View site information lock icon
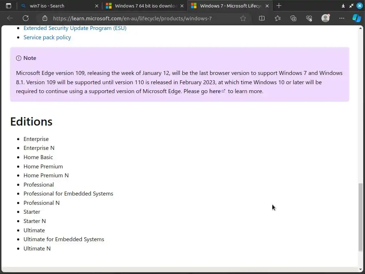The image size is (365, 274). click(x=45, y=18)
